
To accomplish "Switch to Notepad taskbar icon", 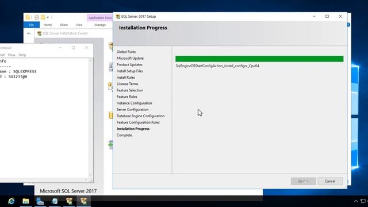I will coord(55,201).
